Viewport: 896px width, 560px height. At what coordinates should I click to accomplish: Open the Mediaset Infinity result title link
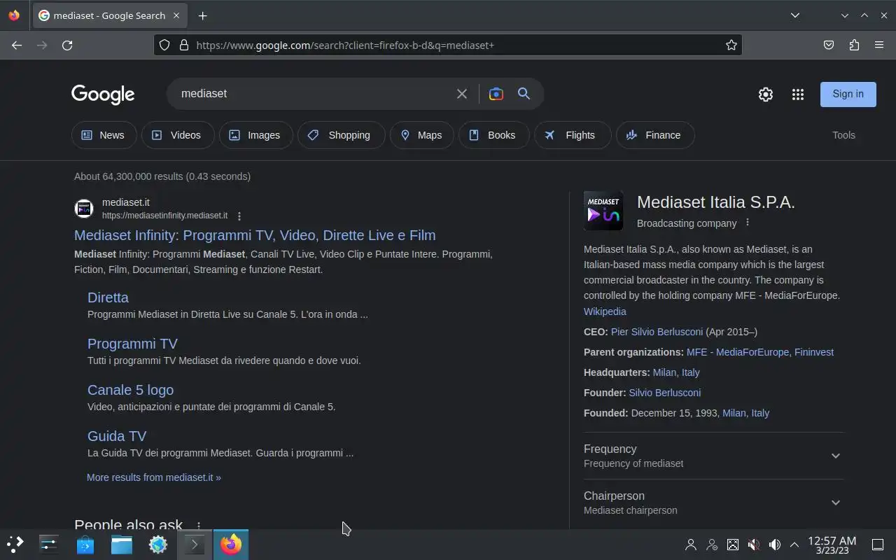255,235
